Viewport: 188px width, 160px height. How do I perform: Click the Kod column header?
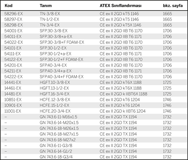point(9,6)
